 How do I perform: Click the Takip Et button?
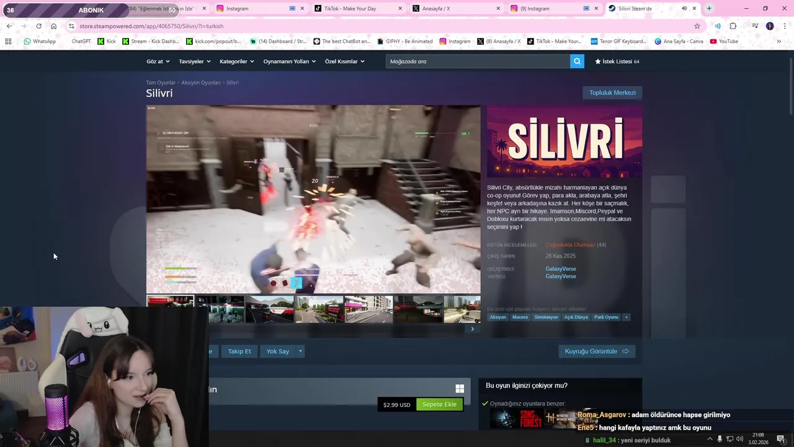click(239, 351)
